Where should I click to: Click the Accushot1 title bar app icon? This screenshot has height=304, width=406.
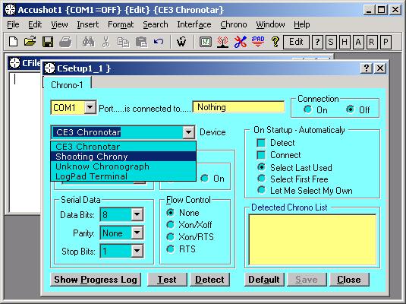point(11,10)
